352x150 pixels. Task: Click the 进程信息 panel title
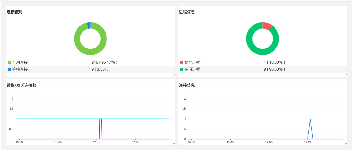coord(187,12)
